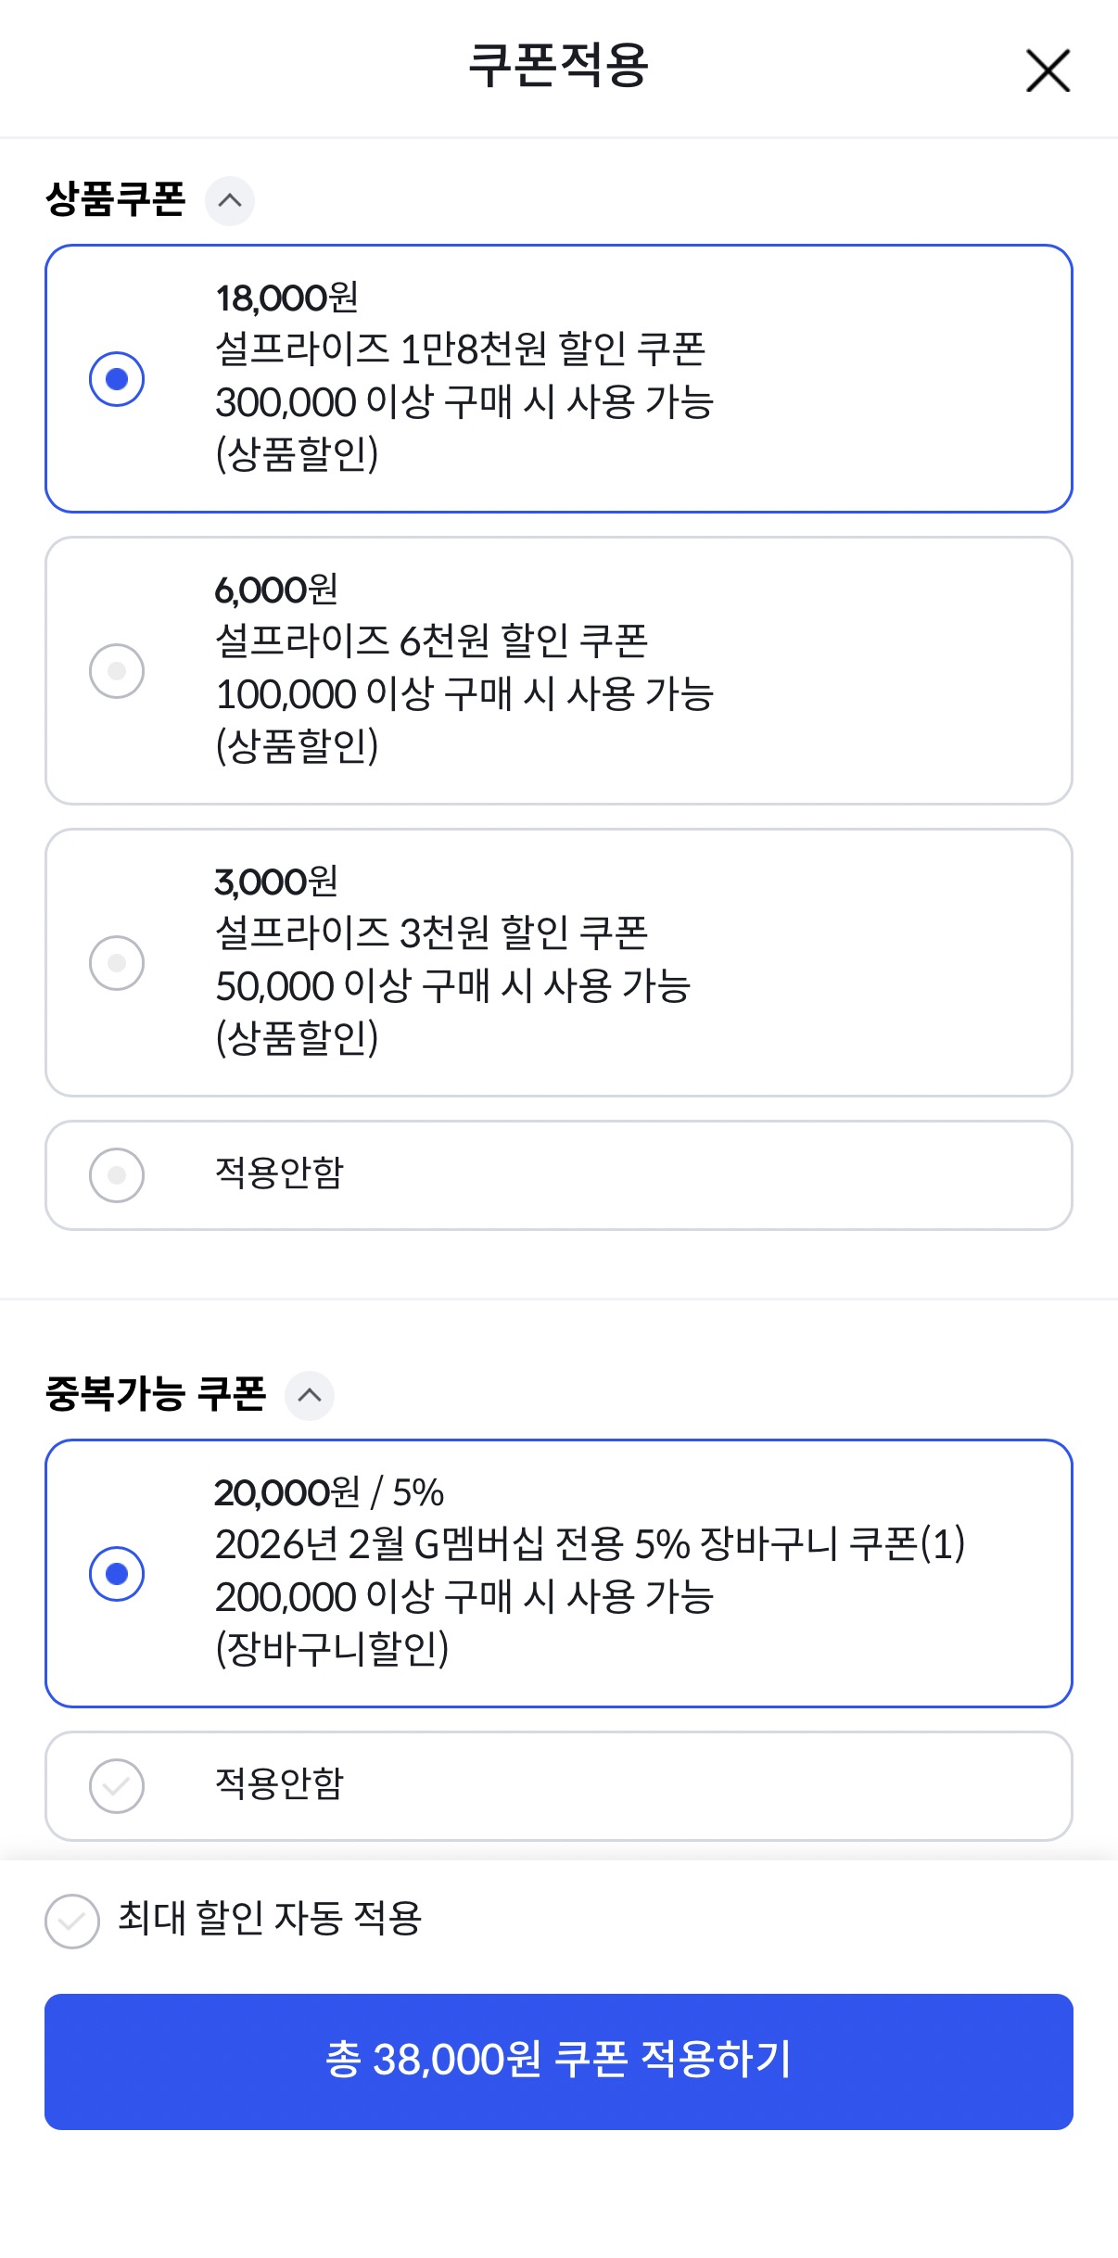The image size is (1118, 2258).
Task: Check 적용안함 circle under 중복가능 쿠폰
Action: (x=117, y=1785)
